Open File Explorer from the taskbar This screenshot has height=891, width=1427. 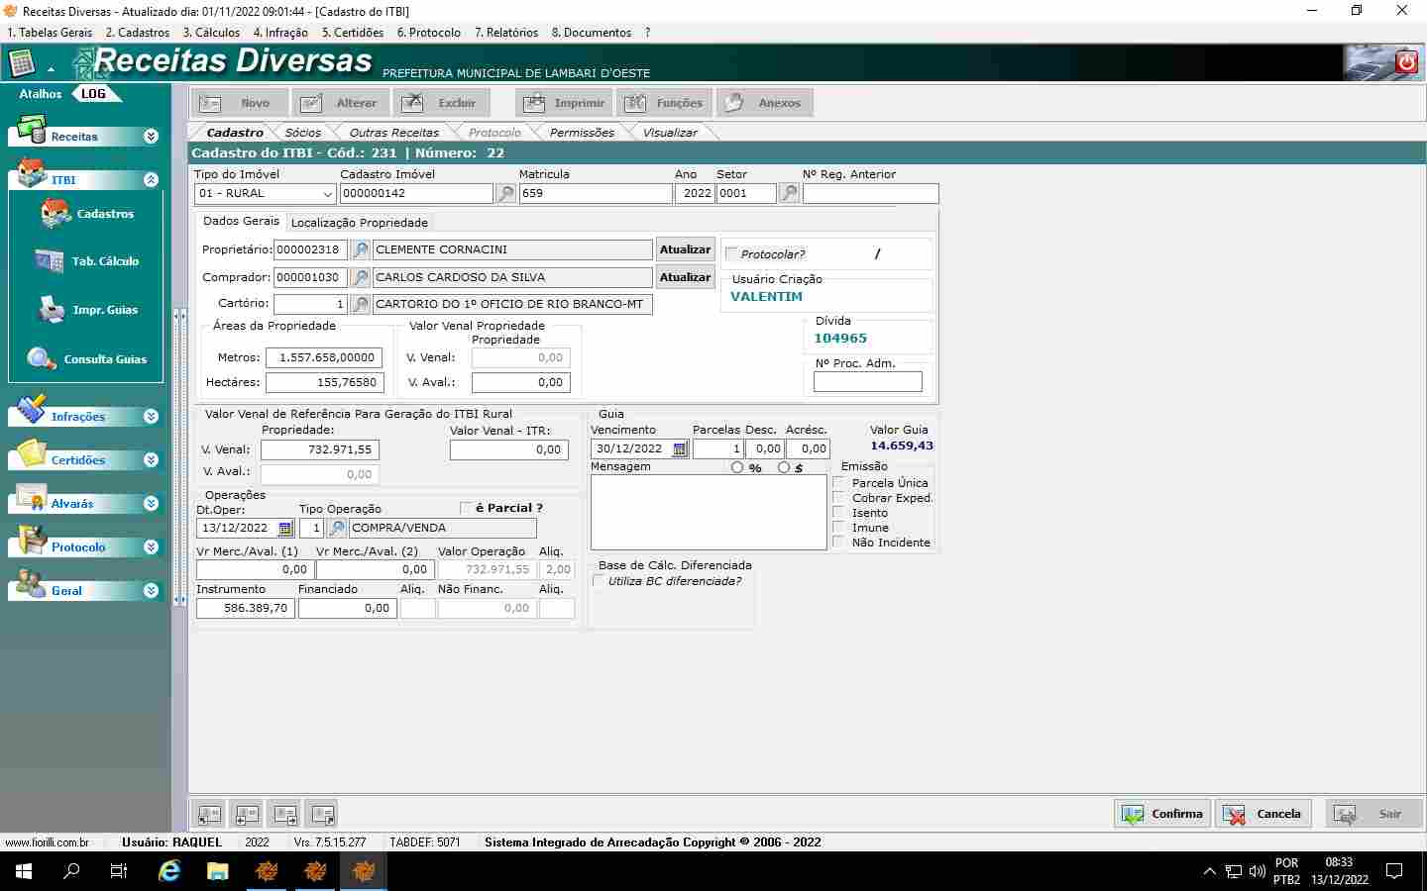pyautogui.click(x=218, y=871)
